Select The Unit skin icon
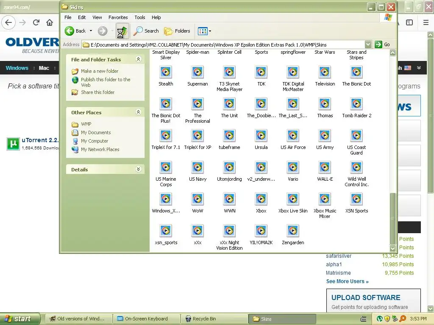Image resolution: width=434 pixels, height=325 pixels. click(229, 104)
